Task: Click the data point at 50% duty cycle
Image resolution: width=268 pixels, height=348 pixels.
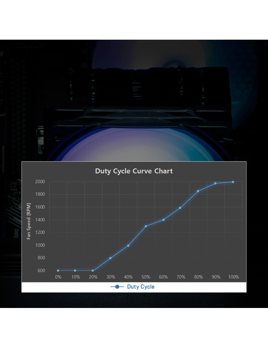Action: [x=146, y=226]
